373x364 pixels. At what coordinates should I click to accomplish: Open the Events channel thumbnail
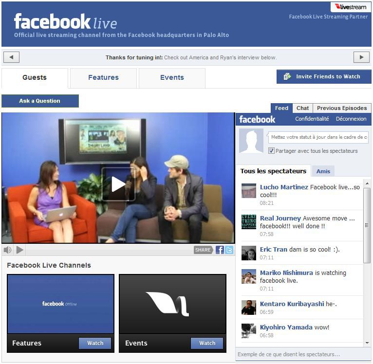(172, 304)
